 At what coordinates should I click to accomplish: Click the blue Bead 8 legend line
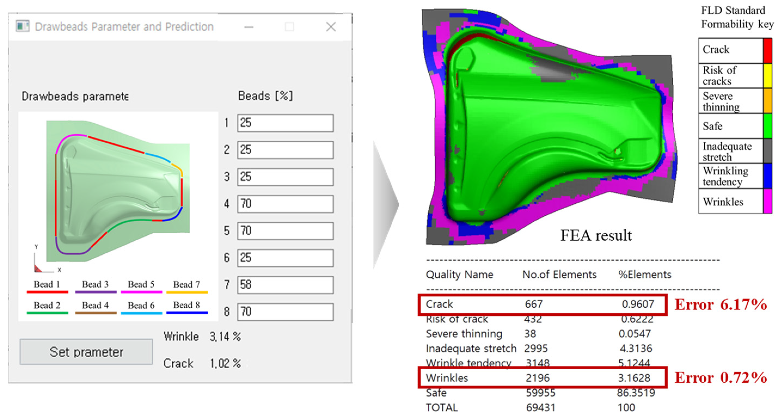[x=187, y=312]
